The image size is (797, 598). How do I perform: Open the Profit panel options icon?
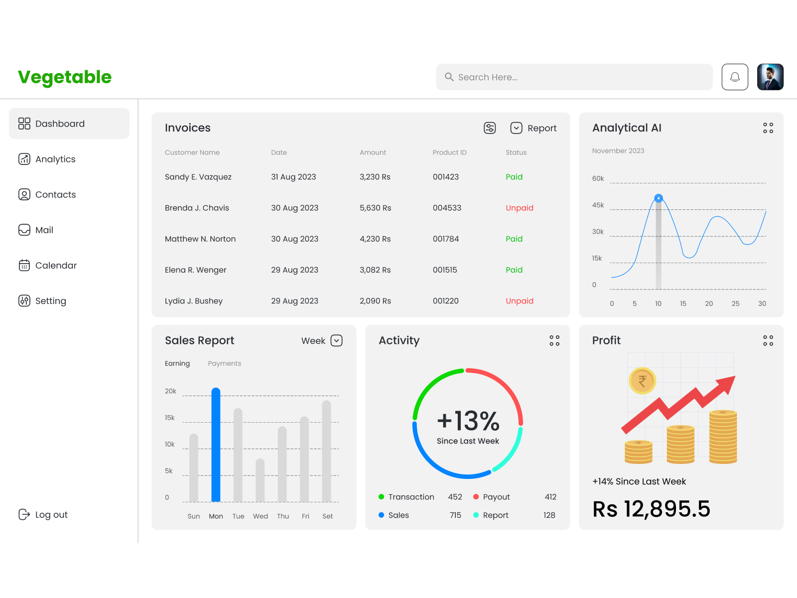768,340
